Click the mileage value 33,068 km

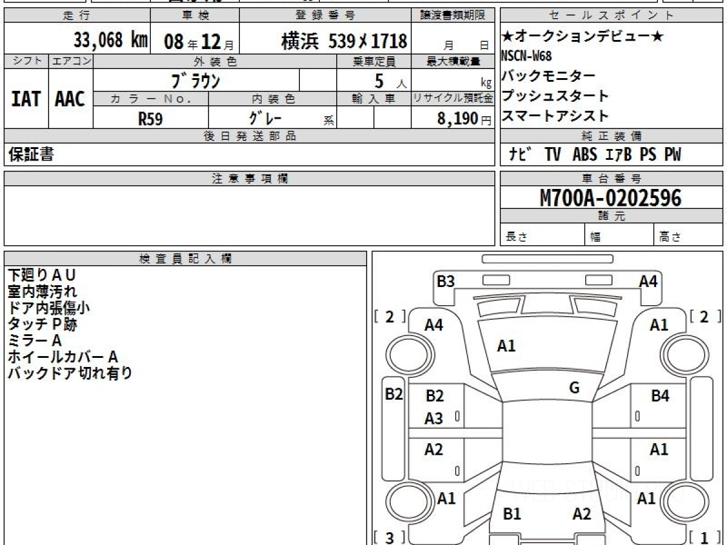[110, 41]
